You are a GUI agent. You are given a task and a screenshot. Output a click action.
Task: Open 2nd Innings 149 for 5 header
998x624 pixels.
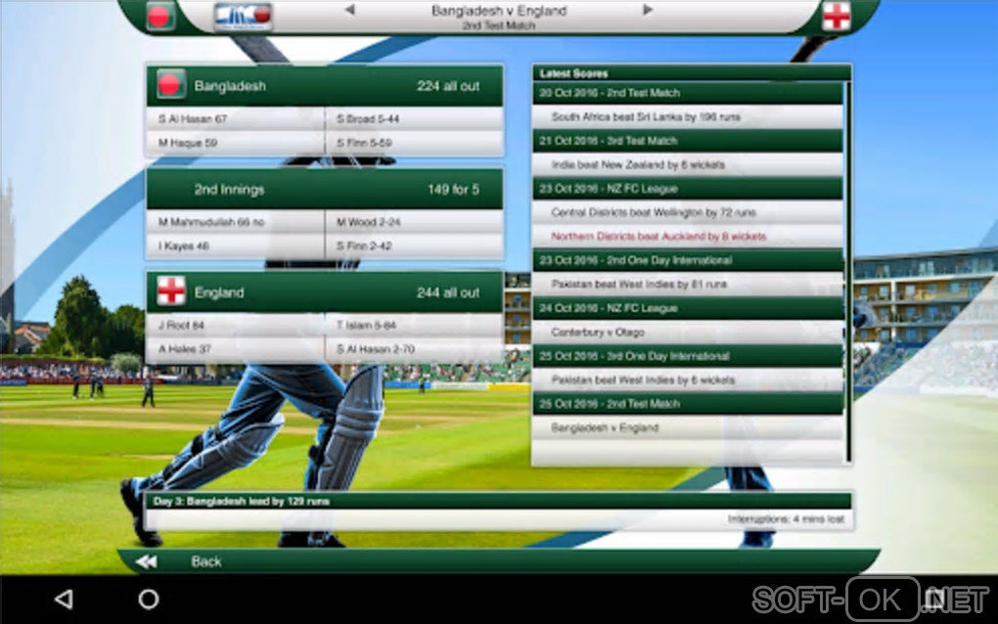click(x=325, y=189)
